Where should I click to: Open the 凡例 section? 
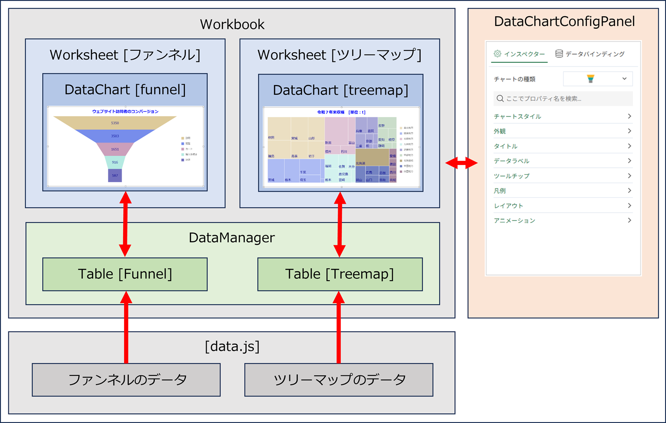click(x=563, y=191)
